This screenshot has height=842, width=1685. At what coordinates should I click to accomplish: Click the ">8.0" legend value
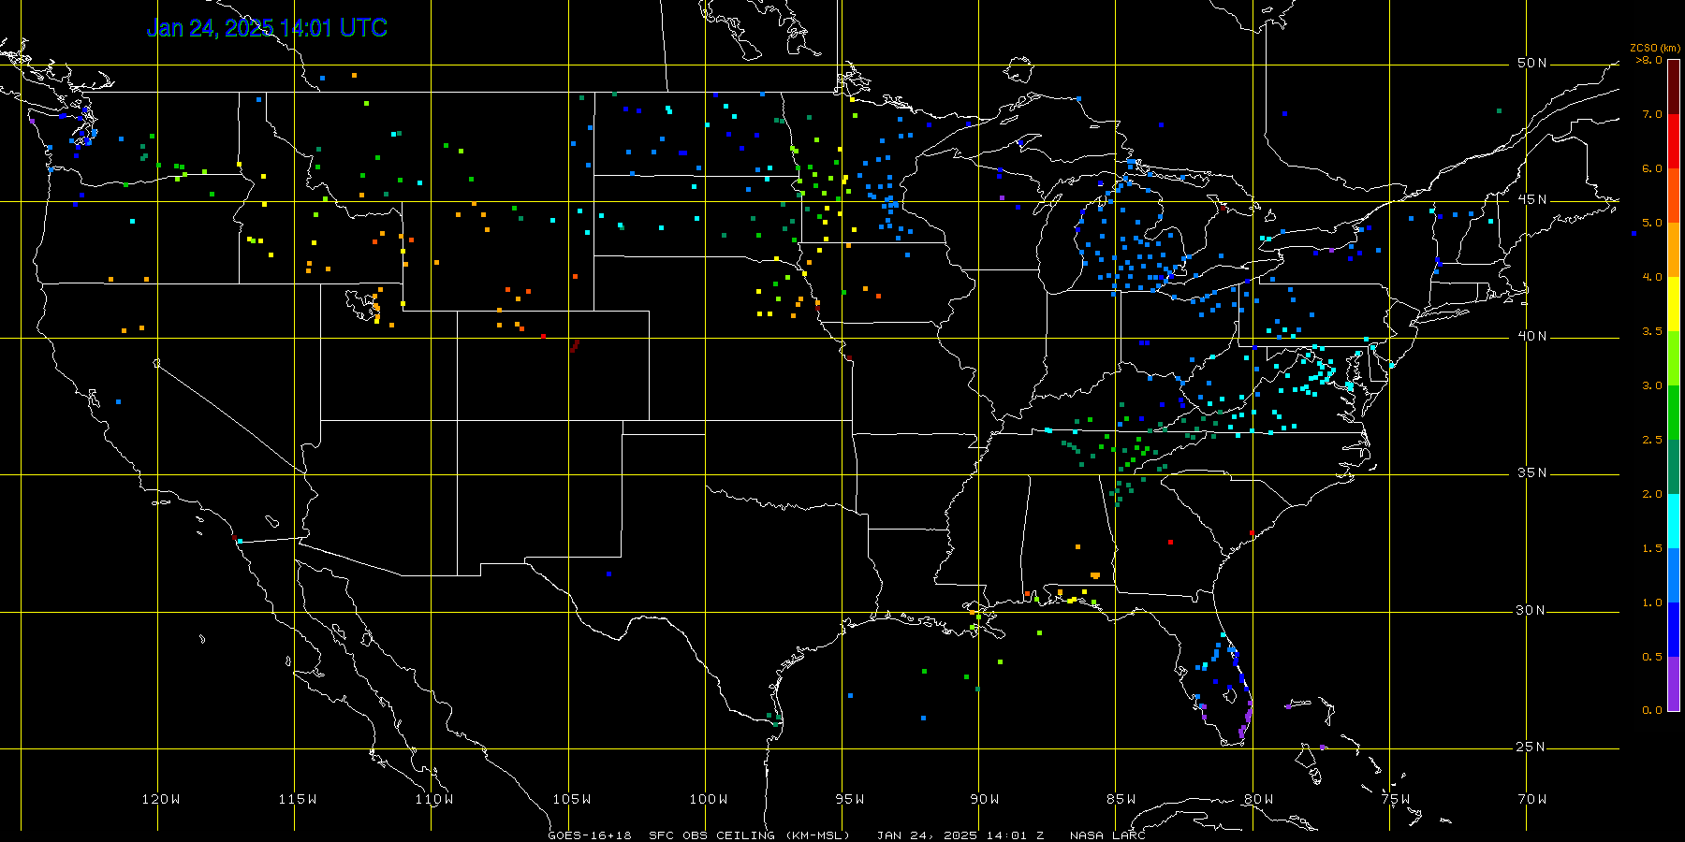pos(1649,60)
